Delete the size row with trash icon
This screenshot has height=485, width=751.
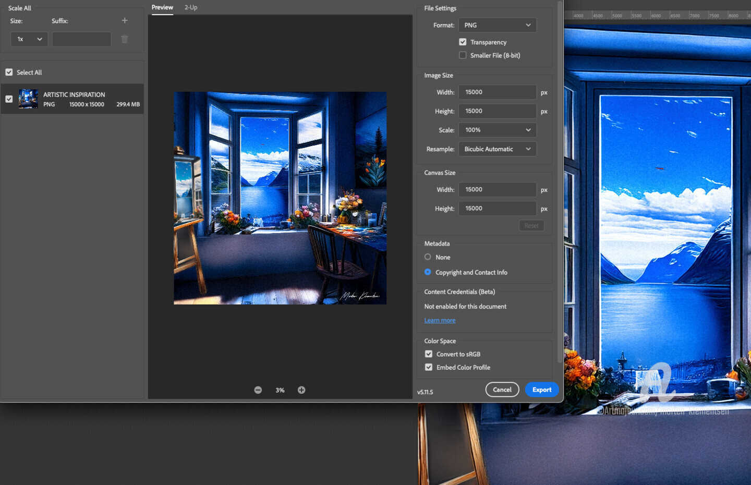click(125, 39)
